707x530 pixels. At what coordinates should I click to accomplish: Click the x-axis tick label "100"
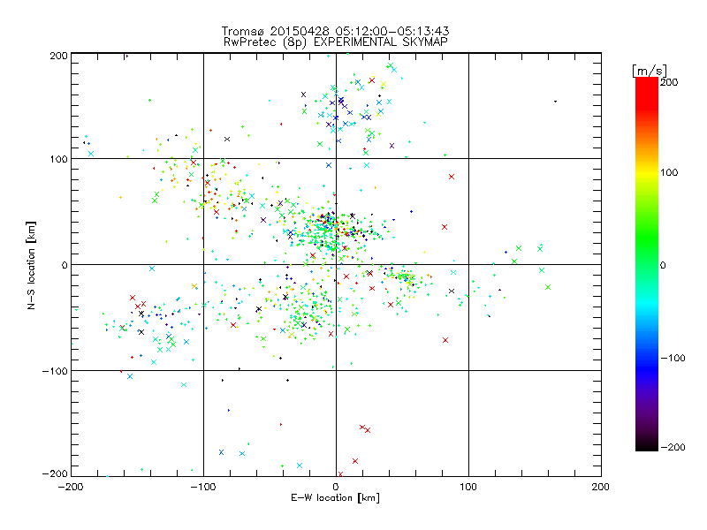468,487
